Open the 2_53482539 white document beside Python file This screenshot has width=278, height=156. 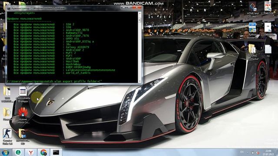click(268, 29)
